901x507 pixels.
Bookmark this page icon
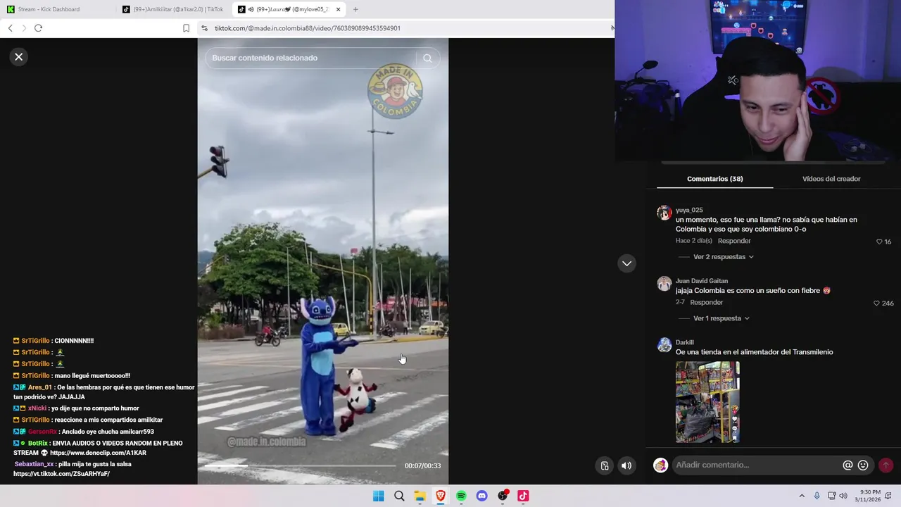(x=186, y=28)
